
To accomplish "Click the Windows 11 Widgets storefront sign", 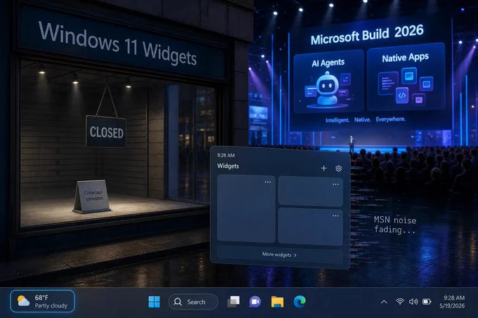I will click(117, 44).
